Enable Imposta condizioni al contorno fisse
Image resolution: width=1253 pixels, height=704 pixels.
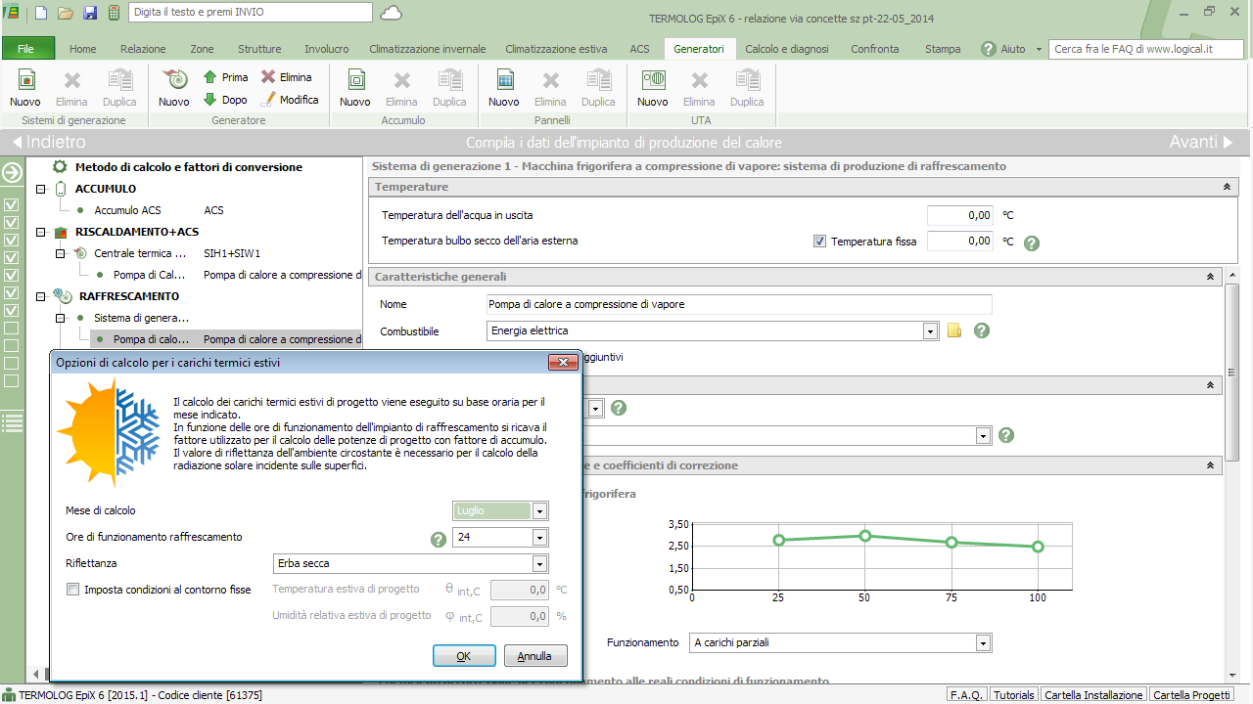pos(73,590)
